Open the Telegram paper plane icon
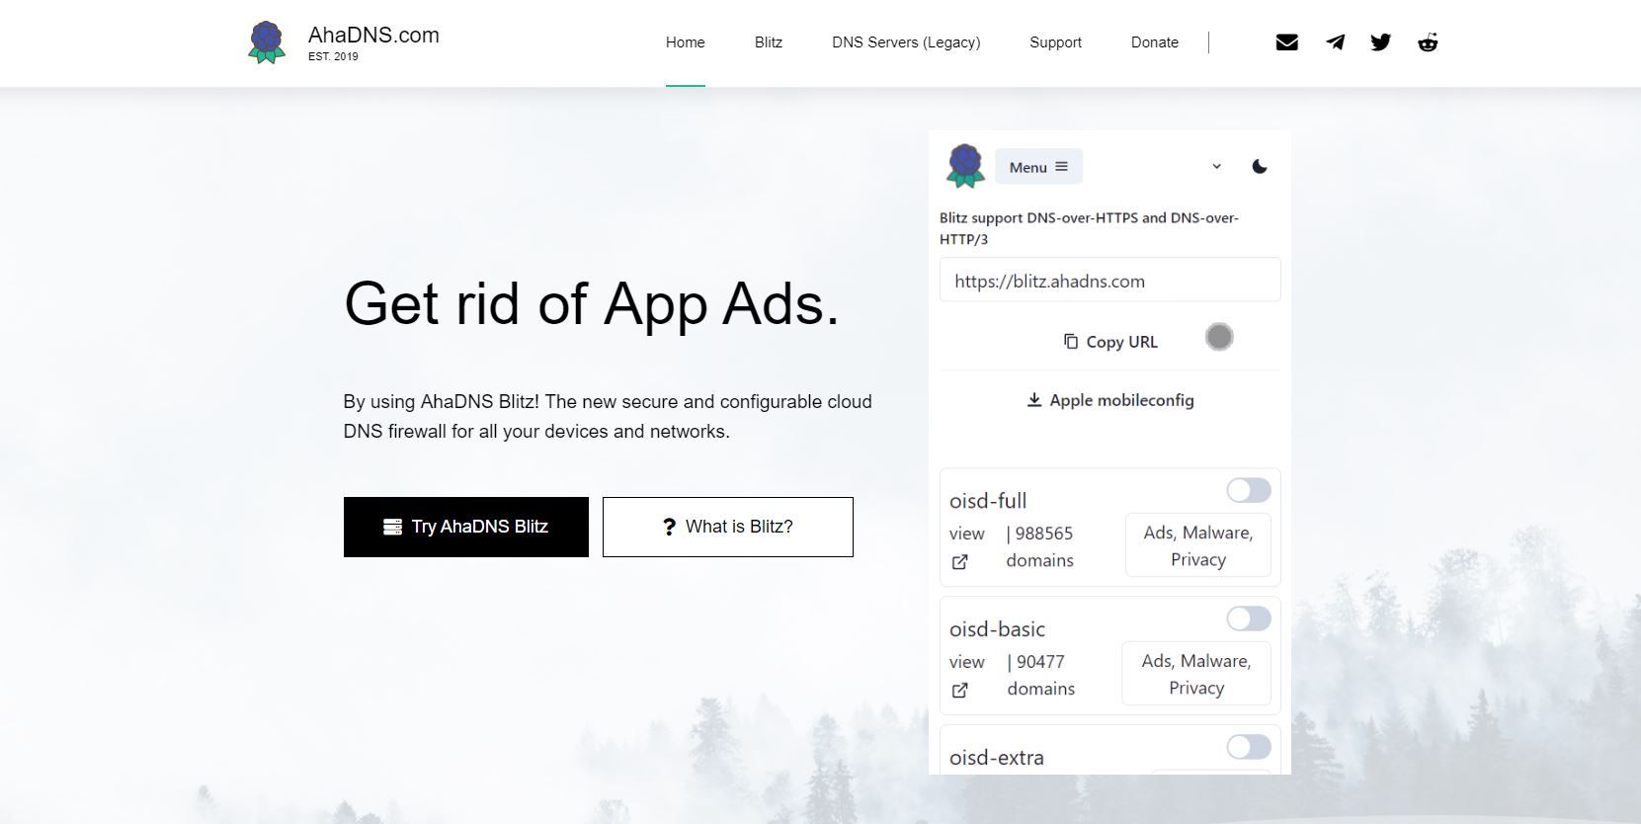This screenshot has width=1641, height=824. point(1335,42)
